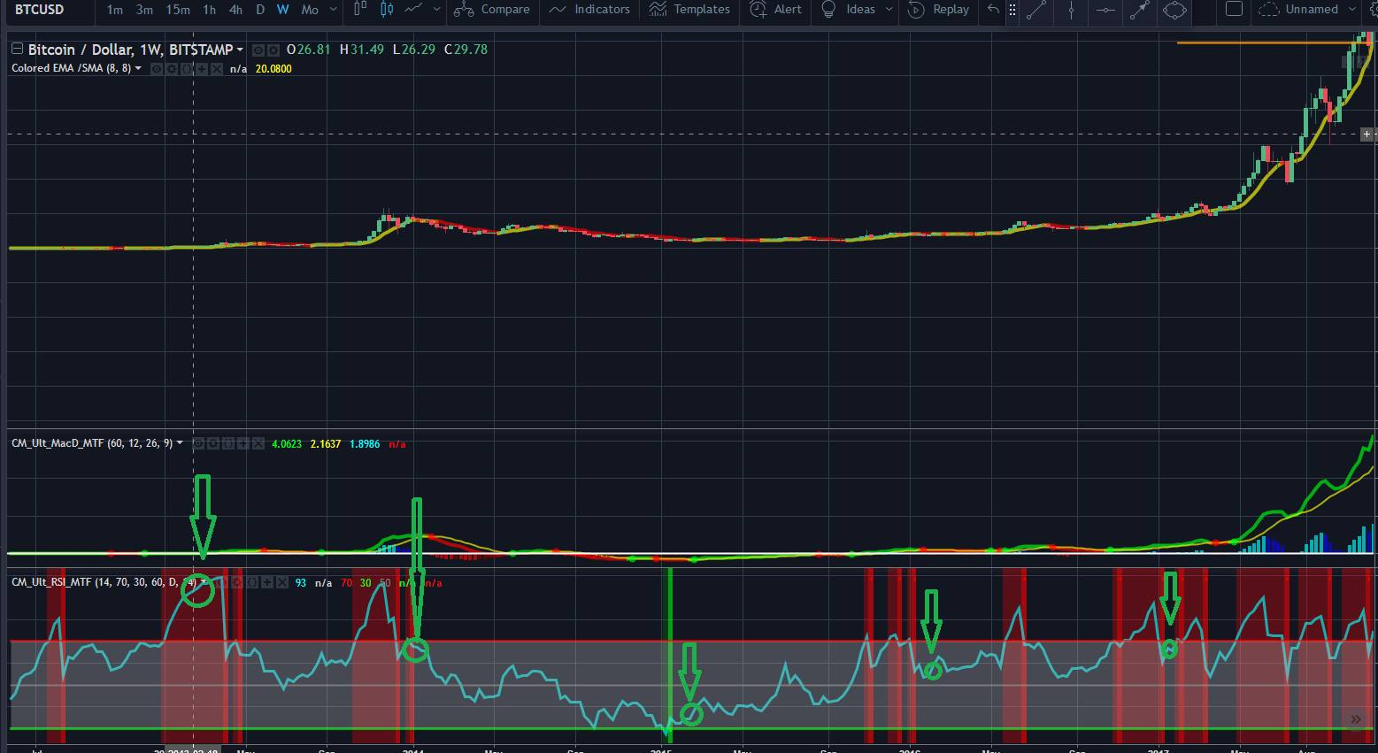
Task: Switch to the 3m interval
Action: (x=144, y=10)
